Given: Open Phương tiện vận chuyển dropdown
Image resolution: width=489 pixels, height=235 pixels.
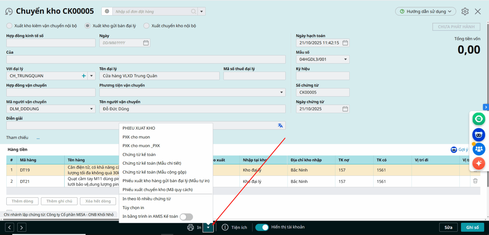Looking at the screenshot, I should [281, 92].
